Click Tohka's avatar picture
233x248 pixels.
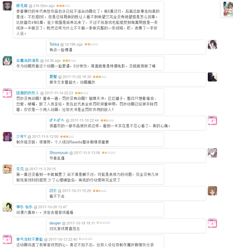212,44
